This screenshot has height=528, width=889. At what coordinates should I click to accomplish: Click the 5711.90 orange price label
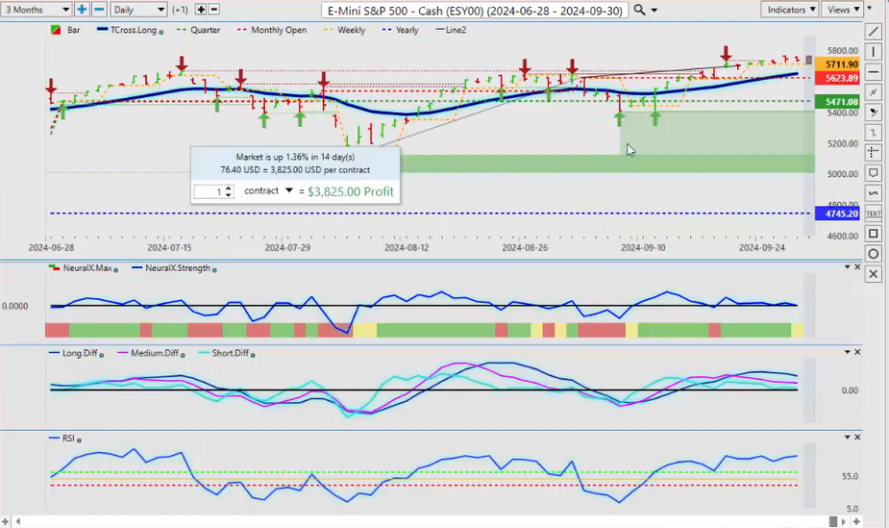click(x=837, y=64)
